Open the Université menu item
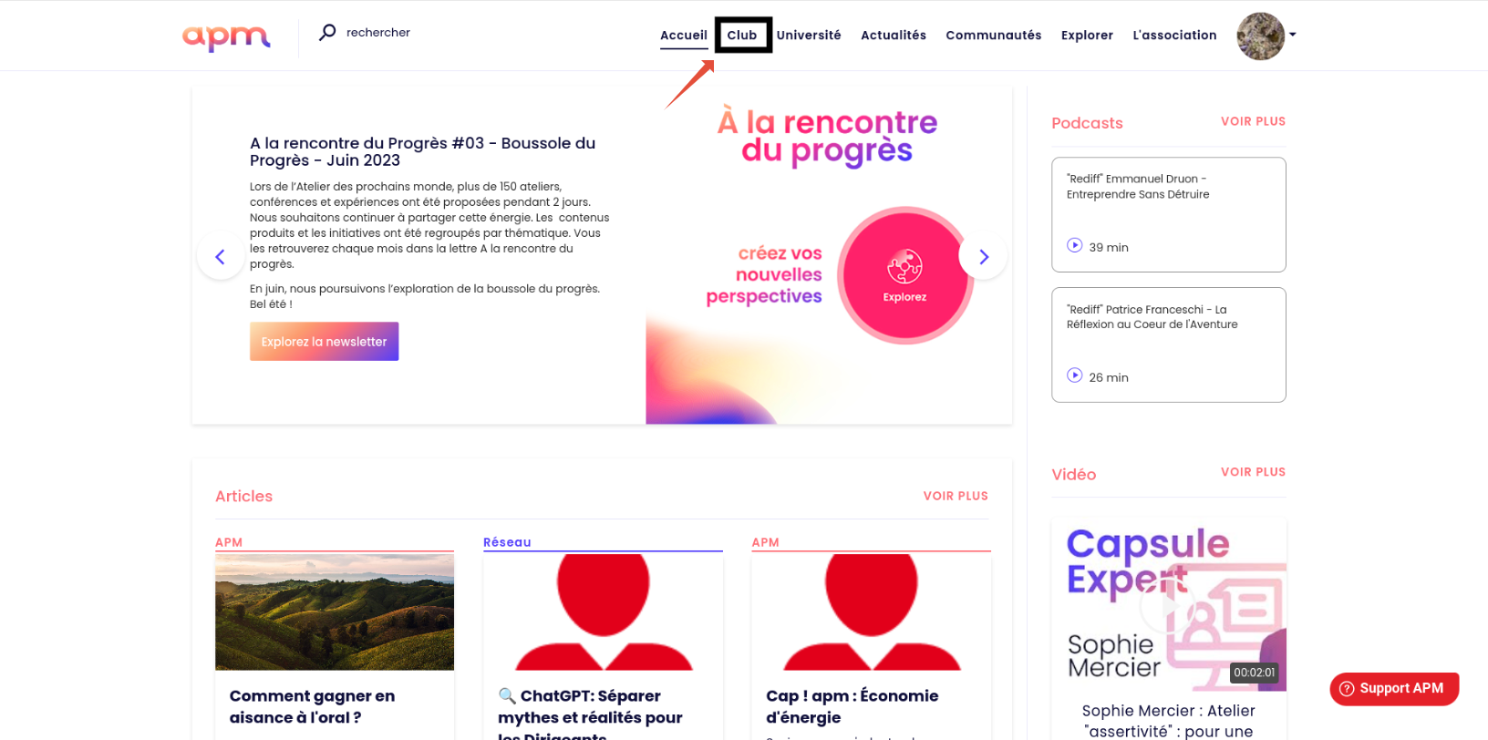The image size is (1488, 740). [809, 36]
